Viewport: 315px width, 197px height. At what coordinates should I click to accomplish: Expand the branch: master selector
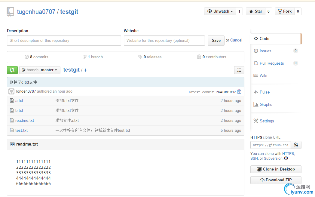pos(40,70)
